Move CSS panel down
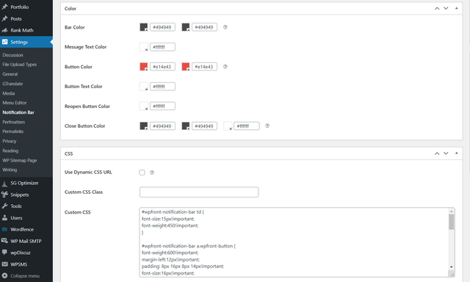 446,153
